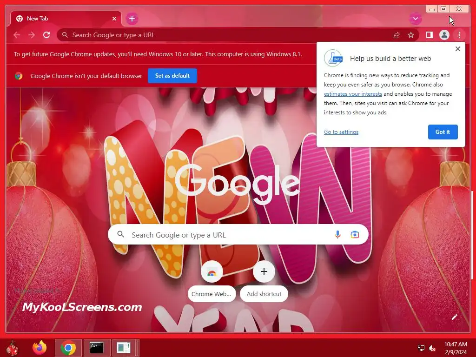Click the Chrome Web... label

point(212,294)
